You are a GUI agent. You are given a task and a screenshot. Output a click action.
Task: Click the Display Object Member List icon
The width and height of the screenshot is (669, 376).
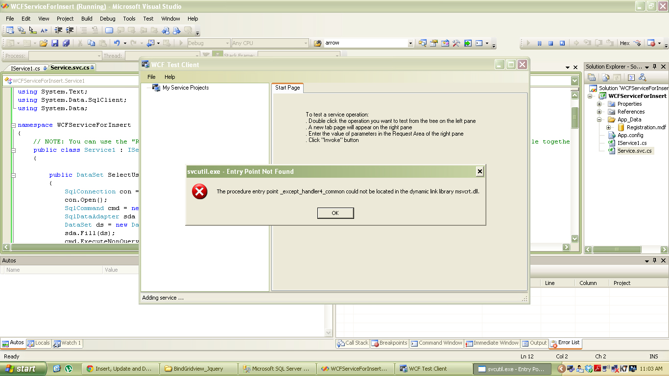coord(10,30)
